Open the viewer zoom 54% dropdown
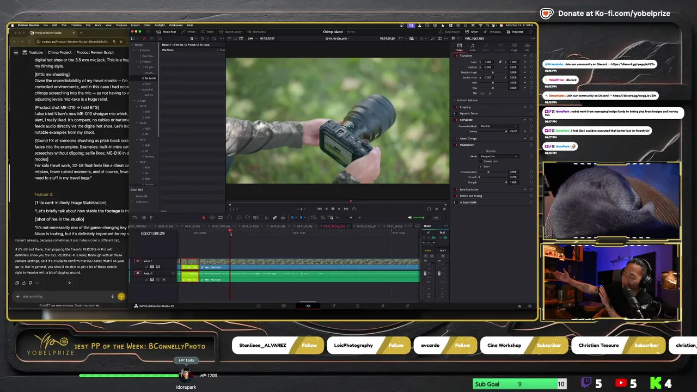 point(252,38)
